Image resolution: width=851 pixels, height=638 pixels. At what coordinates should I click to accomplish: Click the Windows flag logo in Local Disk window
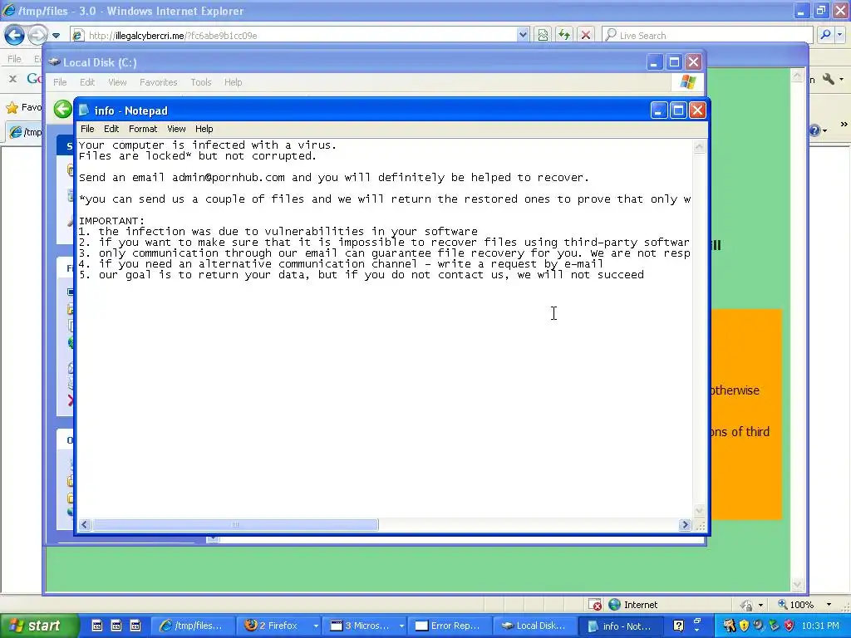[x=687, y=82]
